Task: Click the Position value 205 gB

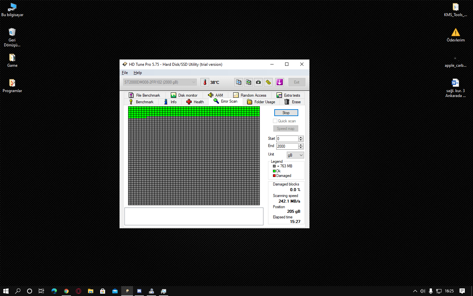Action: point(294,211)
